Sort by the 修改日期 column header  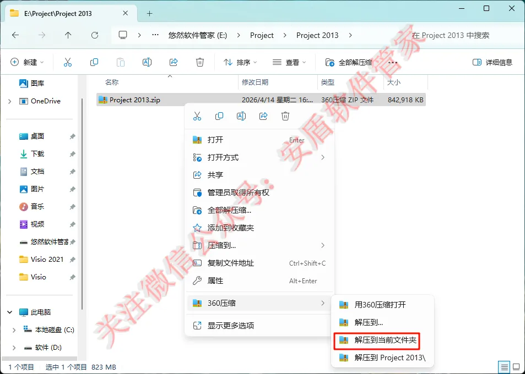[255, 82]
